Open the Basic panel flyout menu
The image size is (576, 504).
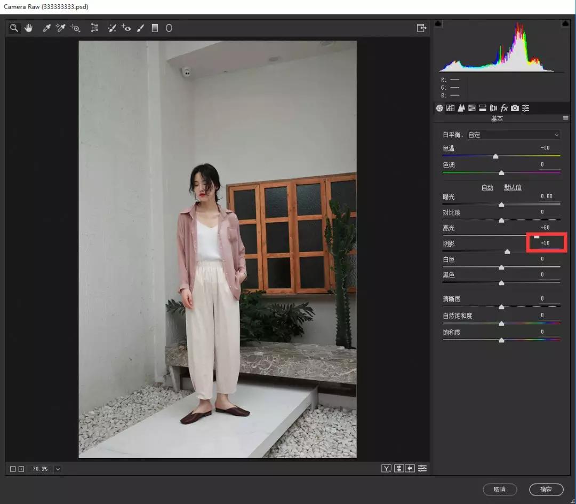(x=566, y=117)
